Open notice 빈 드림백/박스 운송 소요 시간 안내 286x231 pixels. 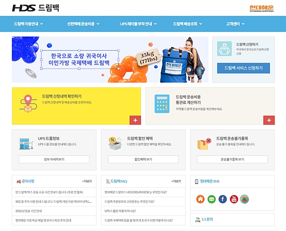point(49,192)
